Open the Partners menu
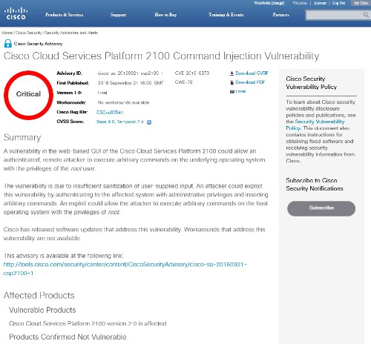This screenshot has width=371, height=344. pyautogui.click(x=281, y=15)
